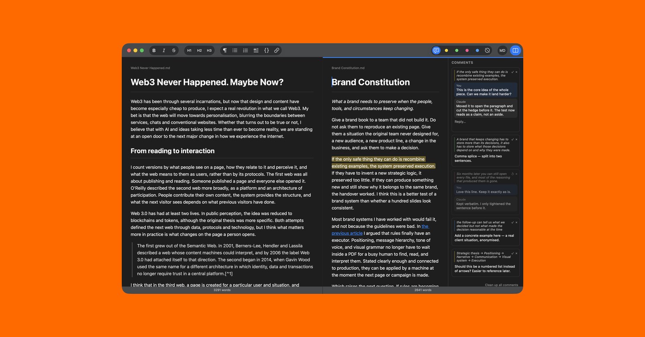The image size is (645, 337).
Task: Insert a link from toolbar
Action: point(277,50)
